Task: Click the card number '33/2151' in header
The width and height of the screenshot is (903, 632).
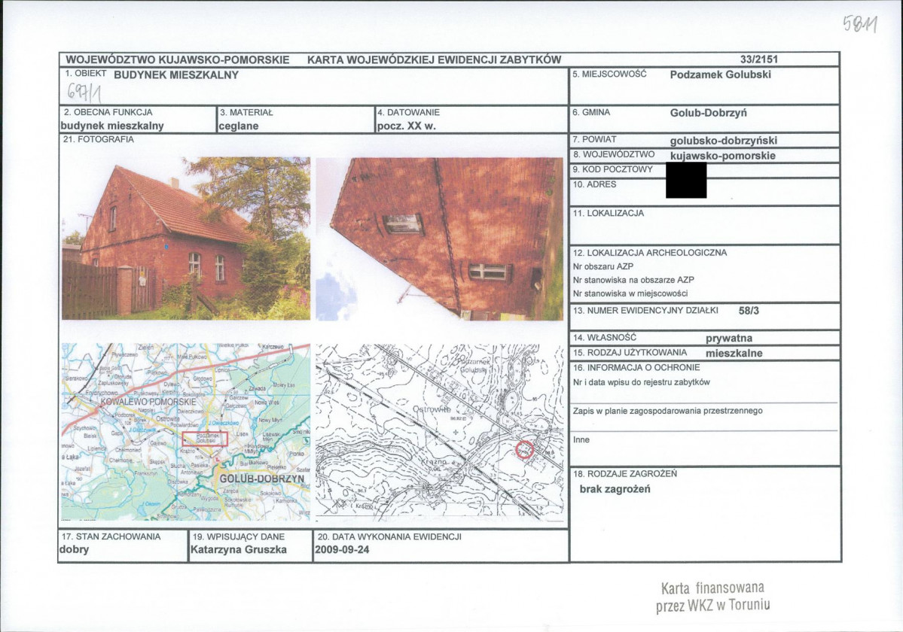Action: pos(759,59)
